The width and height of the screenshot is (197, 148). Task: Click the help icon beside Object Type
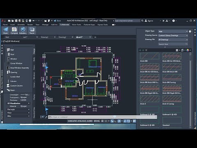(x=190, y=31)
